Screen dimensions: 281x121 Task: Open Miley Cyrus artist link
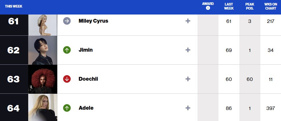[x=93, y=21]
